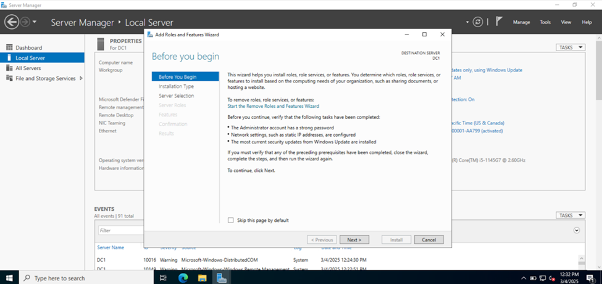The width and height of the screenshot is (602, 284).
Task: Click the Cancel button in wizard
Action: click(x=429, y=240)
